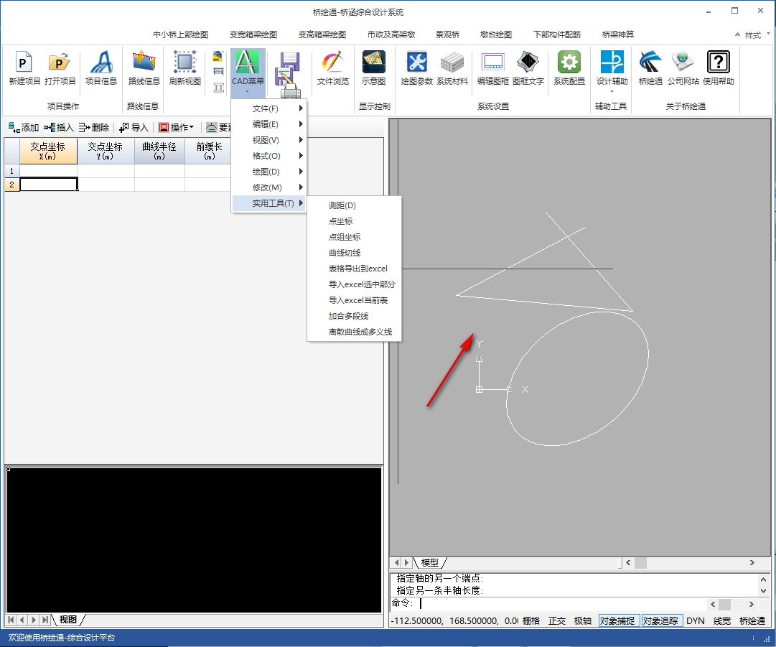Viewport: 776px width, 647px height.
Task: Click 导入 import button
Action: [134, 127]
